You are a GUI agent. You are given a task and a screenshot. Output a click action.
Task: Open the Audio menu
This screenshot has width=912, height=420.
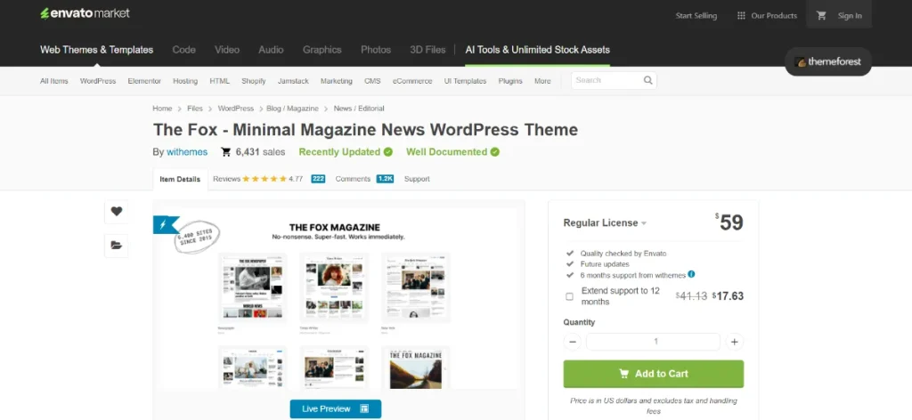click(x=271, y=50)
